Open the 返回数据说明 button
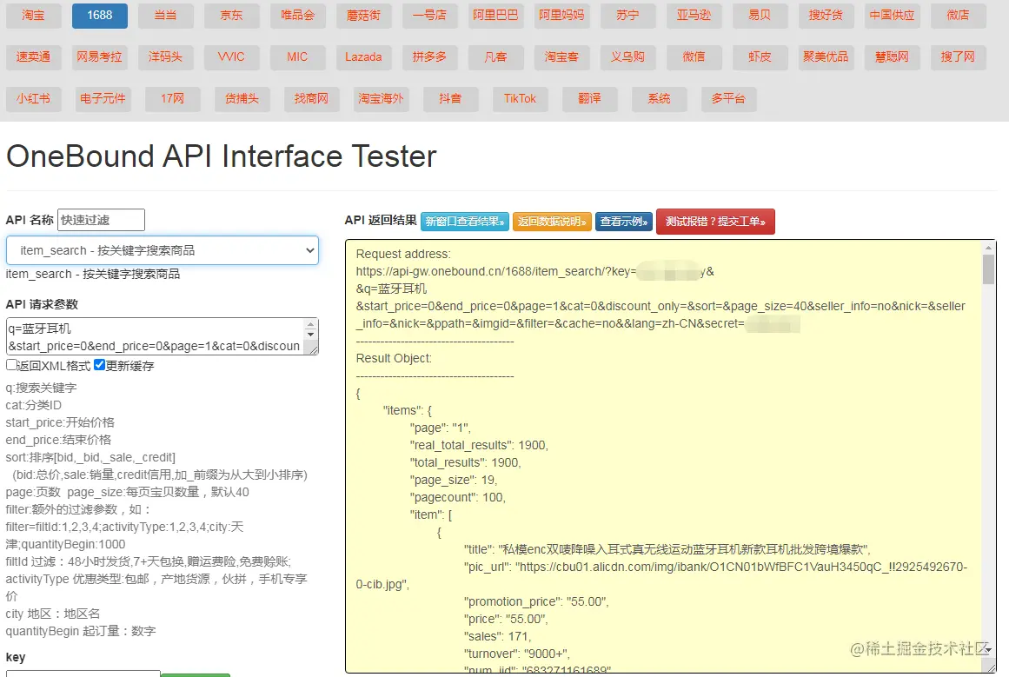1009x677 pixels. coord(552,222)
